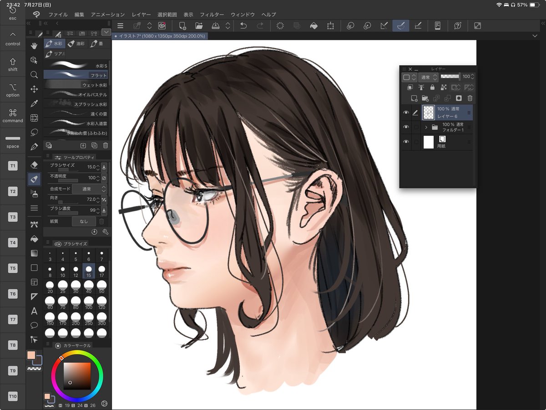This screenshot has height=410, width=546.
Task: Open Clip Studio launcher swirl icon
Action: pos(162,26)
